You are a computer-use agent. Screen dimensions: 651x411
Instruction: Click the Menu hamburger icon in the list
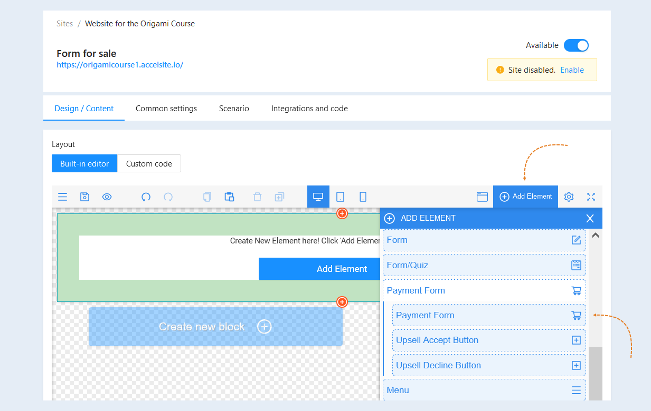[x=576, y=390]
